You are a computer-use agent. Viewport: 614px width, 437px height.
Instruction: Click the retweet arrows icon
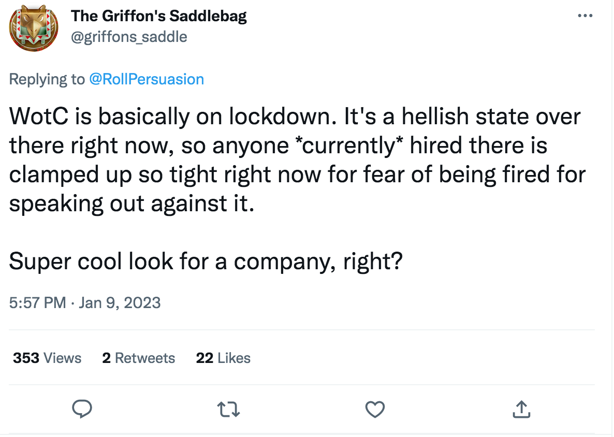228,410
